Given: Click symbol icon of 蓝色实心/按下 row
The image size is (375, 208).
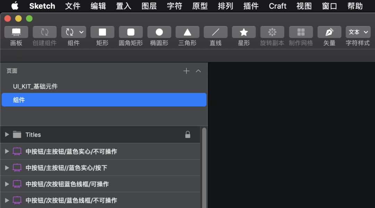Looking at the screenshot, I should coord(17,168).
